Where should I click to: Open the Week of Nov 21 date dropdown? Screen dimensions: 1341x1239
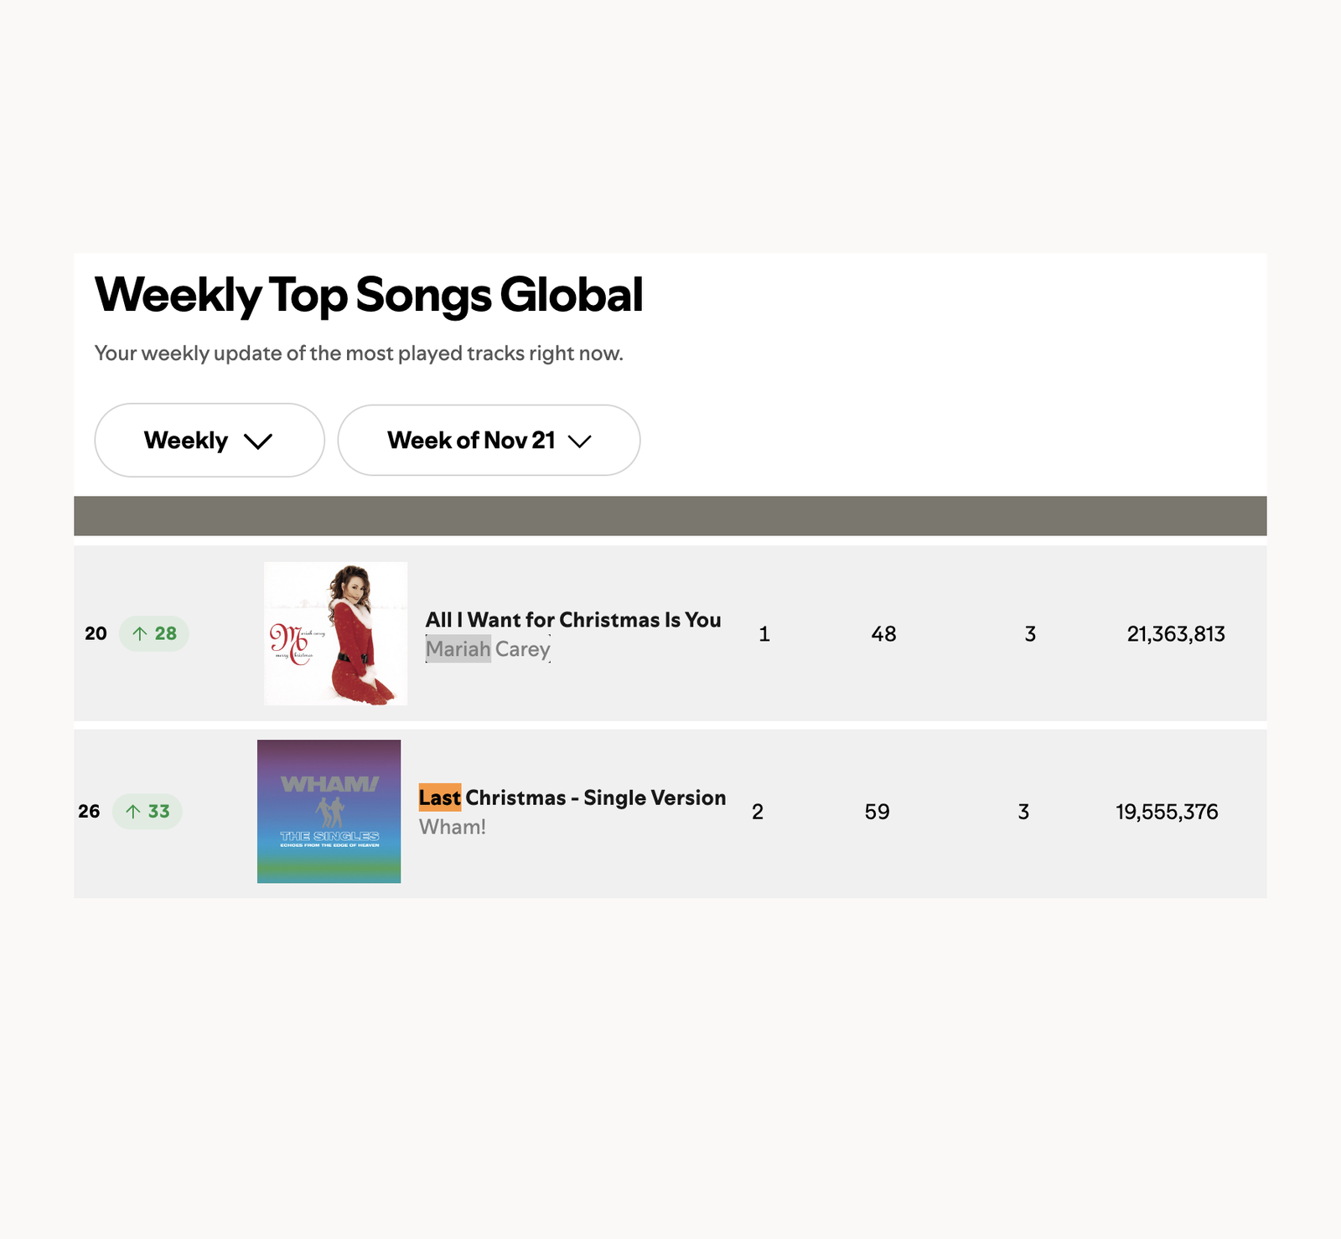coord(488,440)
